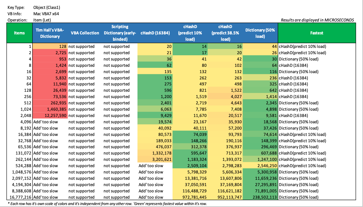Click the cHashD (16384) column header
The image size is (363, 207).
pyautogui.click(x=155, y=33)
